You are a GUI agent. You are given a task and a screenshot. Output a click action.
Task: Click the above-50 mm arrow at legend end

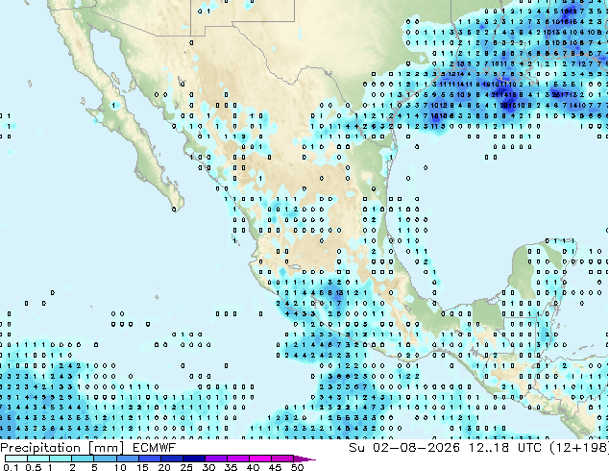[x=304, y=459]
